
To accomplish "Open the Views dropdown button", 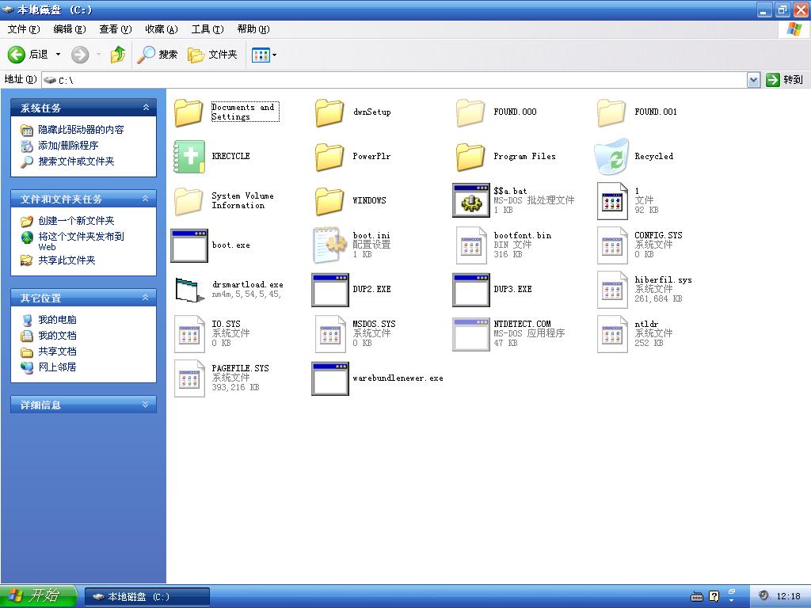I will click(265, 55).
